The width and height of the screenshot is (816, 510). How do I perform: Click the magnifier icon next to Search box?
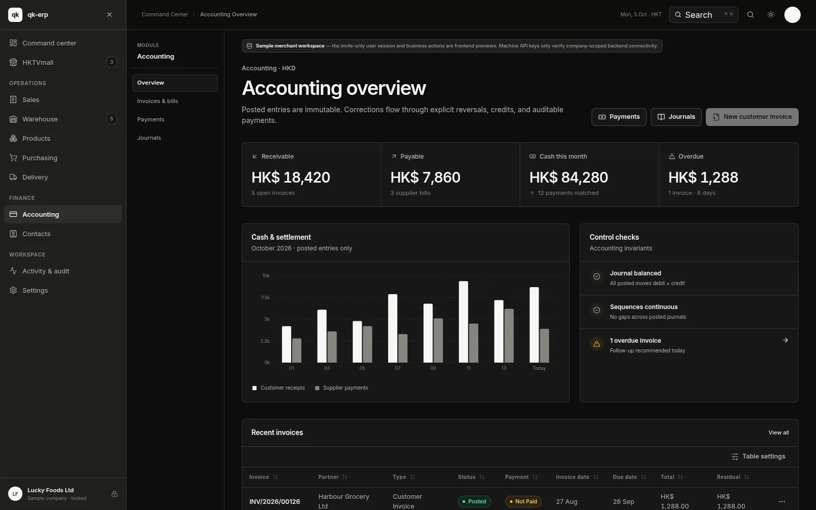750,15
